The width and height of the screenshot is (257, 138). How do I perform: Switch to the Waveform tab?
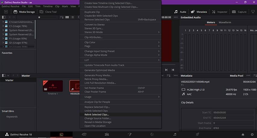(225, 22)
